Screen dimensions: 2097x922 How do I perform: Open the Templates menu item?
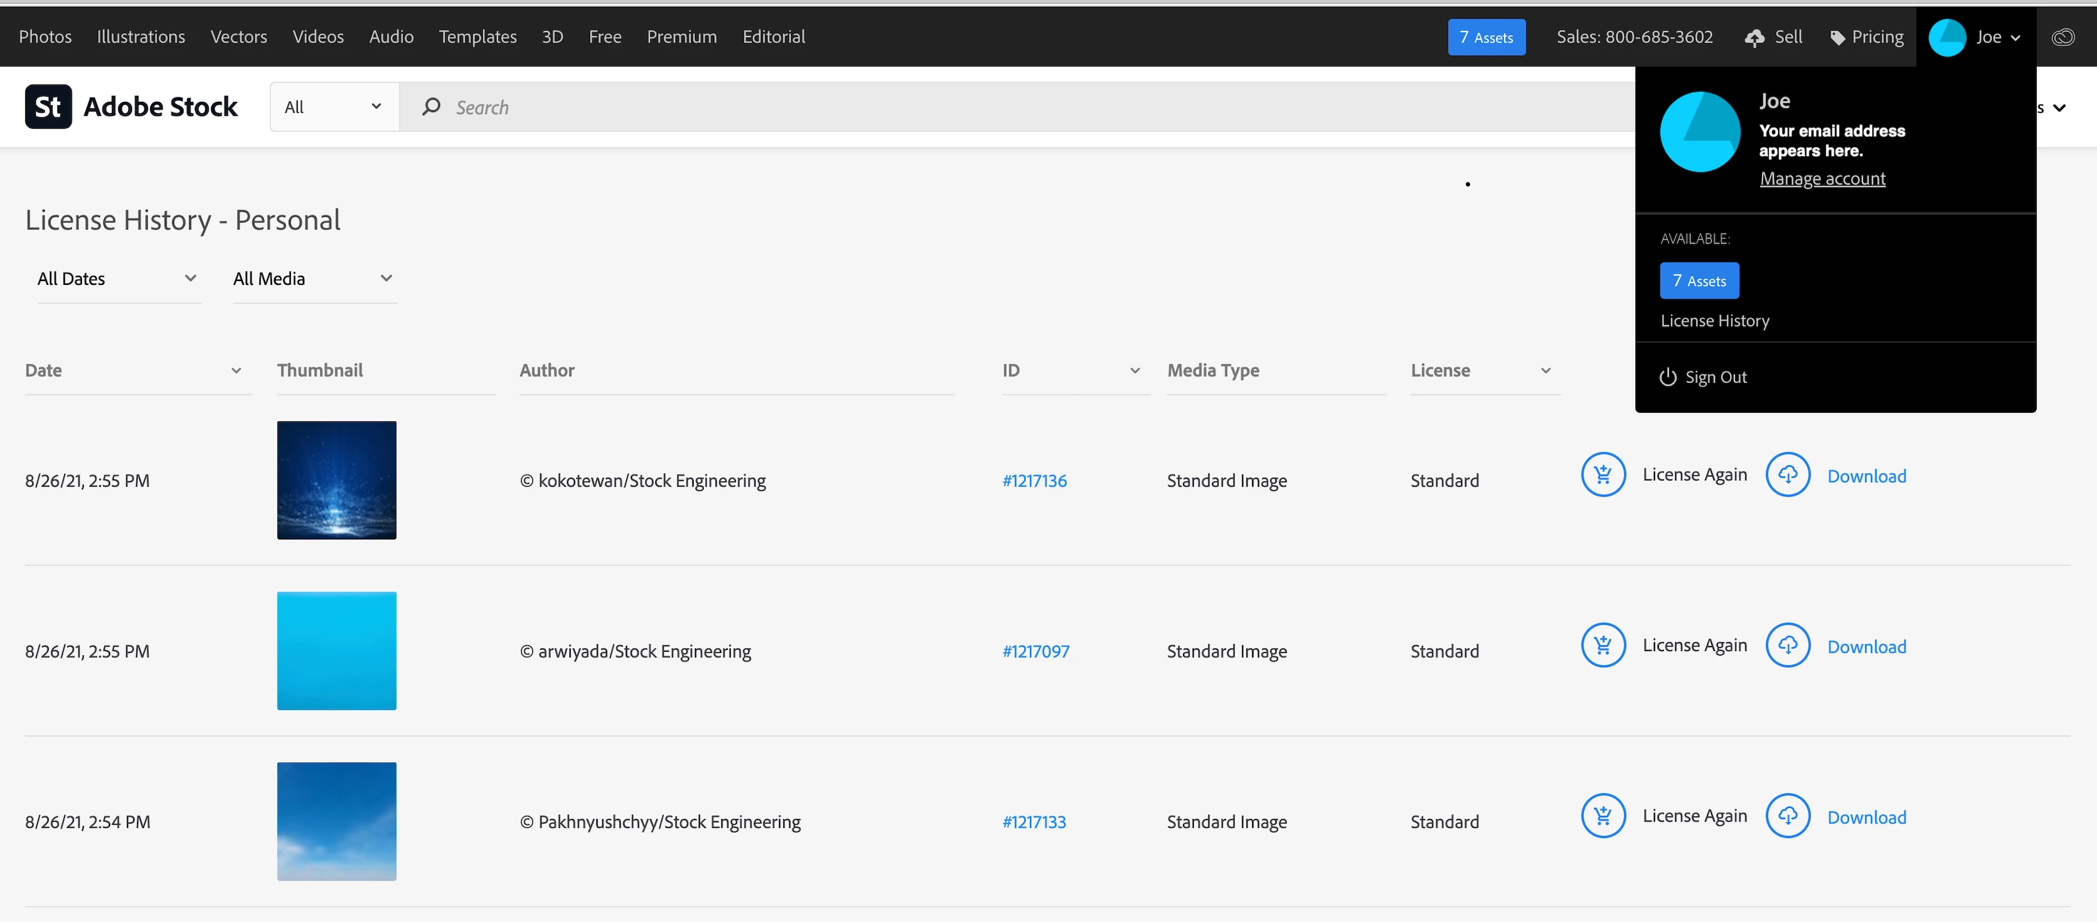[477, 36]
